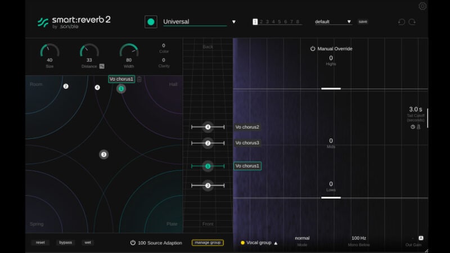Click the 100 Hz Mono Below value
This screenshot has height=253, width=450.
click(x=359, y=238)
